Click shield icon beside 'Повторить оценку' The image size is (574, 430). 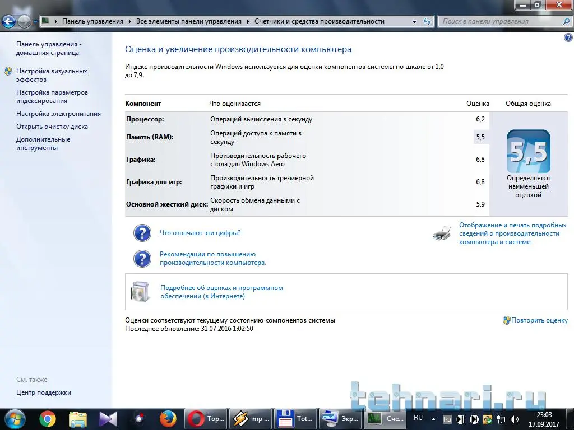coord(506,320)
